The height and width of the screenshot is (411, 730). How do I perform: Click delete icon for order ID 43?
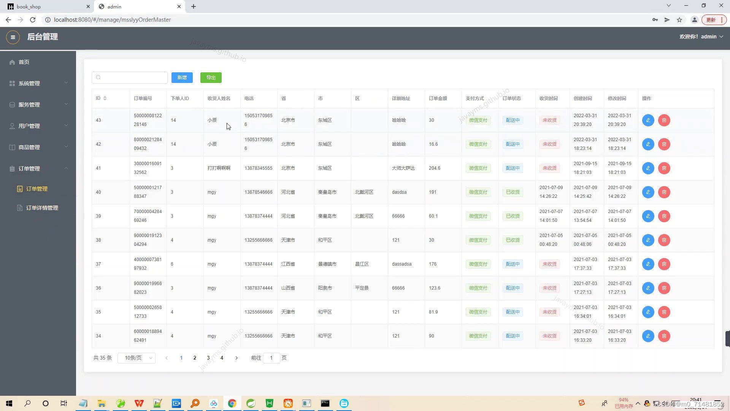click(x=664, y=120)
